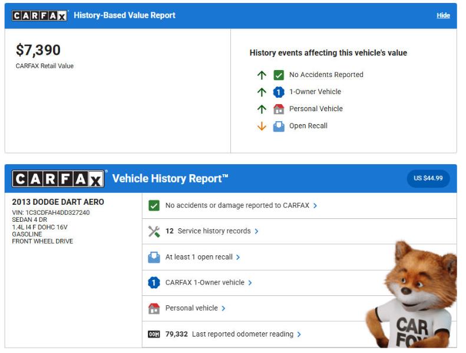Click the CARFAX Vehicle History Report logo
This screenshot has height=353, width=466.
58,179
